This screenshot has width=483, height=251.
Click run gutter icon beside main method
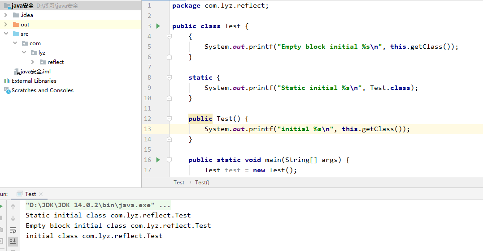pos(158,160)
